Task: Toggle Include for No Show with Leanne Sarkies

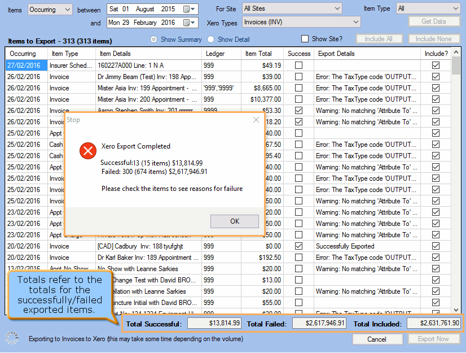Action: tap(436, 269)
